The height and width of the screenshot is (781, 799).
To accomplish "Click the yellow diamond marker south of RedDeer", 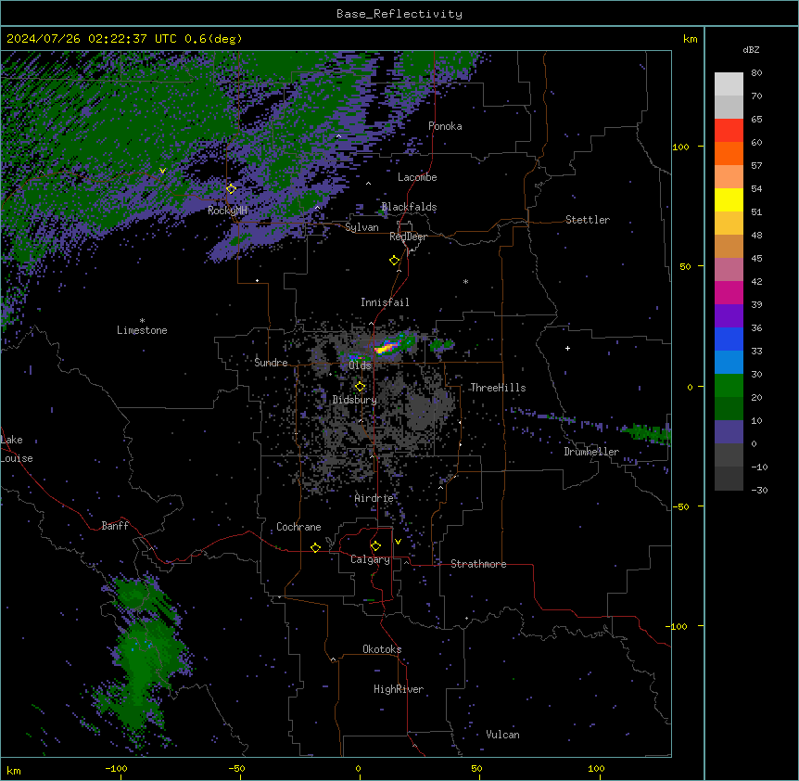I will [394, 261].
